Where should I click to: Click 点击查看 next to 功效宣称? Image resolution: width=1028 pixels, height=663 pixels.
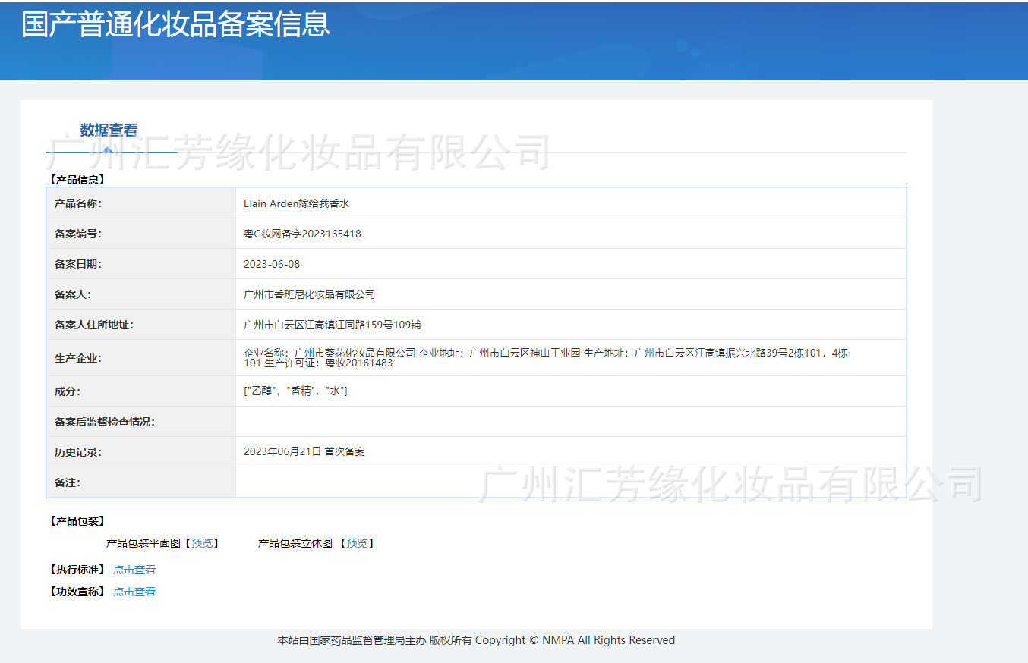pos(134,592)
